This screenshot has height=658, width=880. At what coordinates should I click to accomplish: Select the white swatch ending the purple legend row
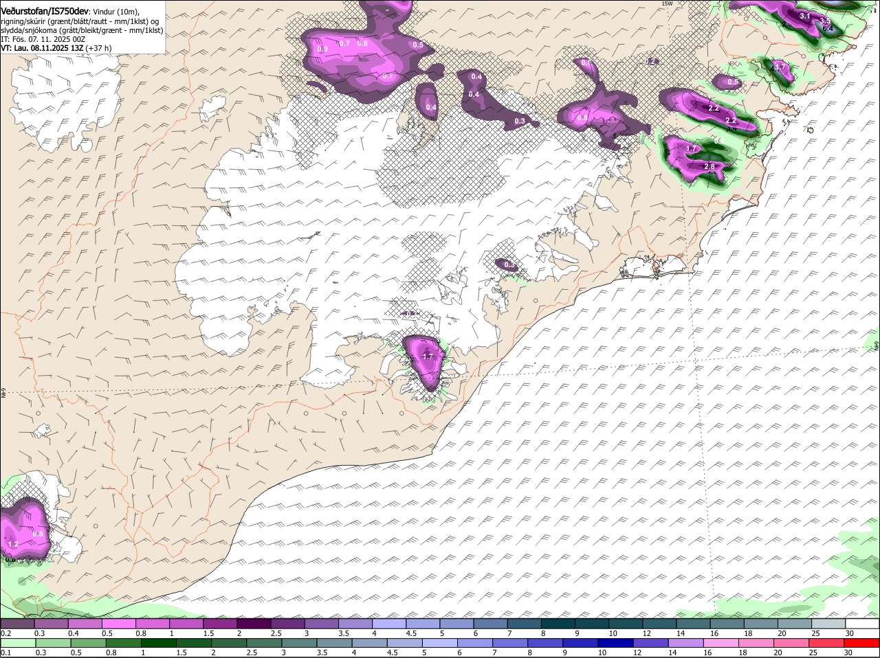tap(862, 624)
